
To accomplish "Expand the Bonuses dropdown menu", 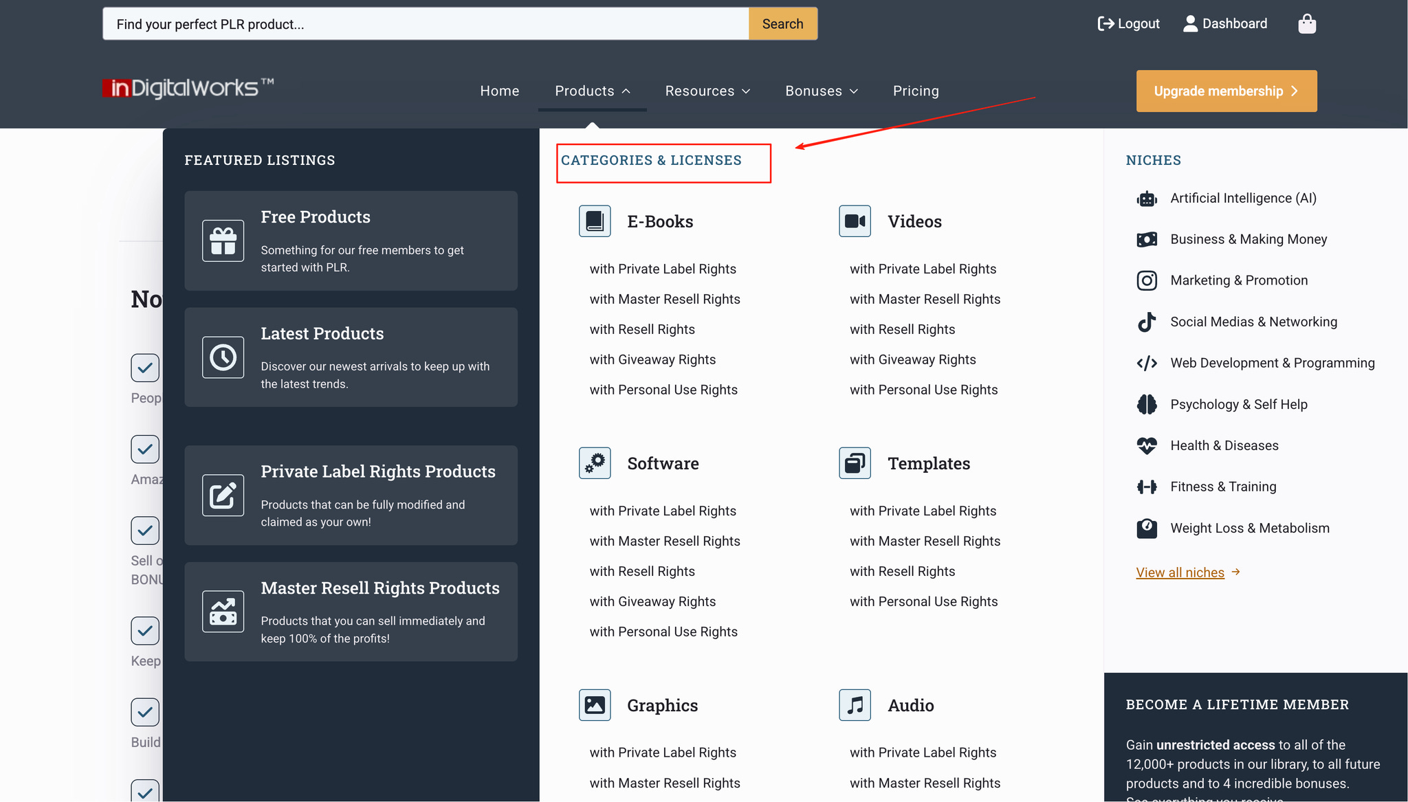I will (x=822, y=91).
